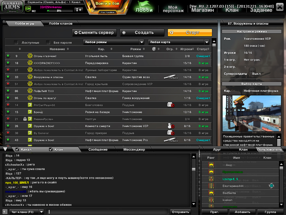Sort rooms by Режим column

pyautogui.click(x=137, y=49)
